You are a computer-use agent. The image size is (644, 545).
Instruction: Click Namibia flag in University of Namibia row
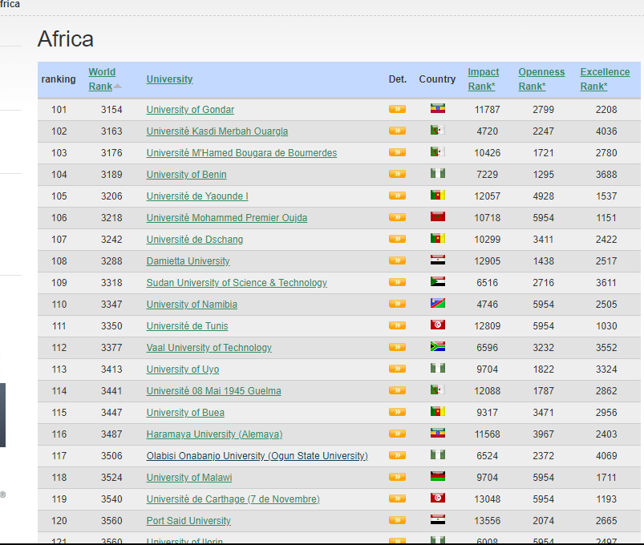[x=438, y=303]
